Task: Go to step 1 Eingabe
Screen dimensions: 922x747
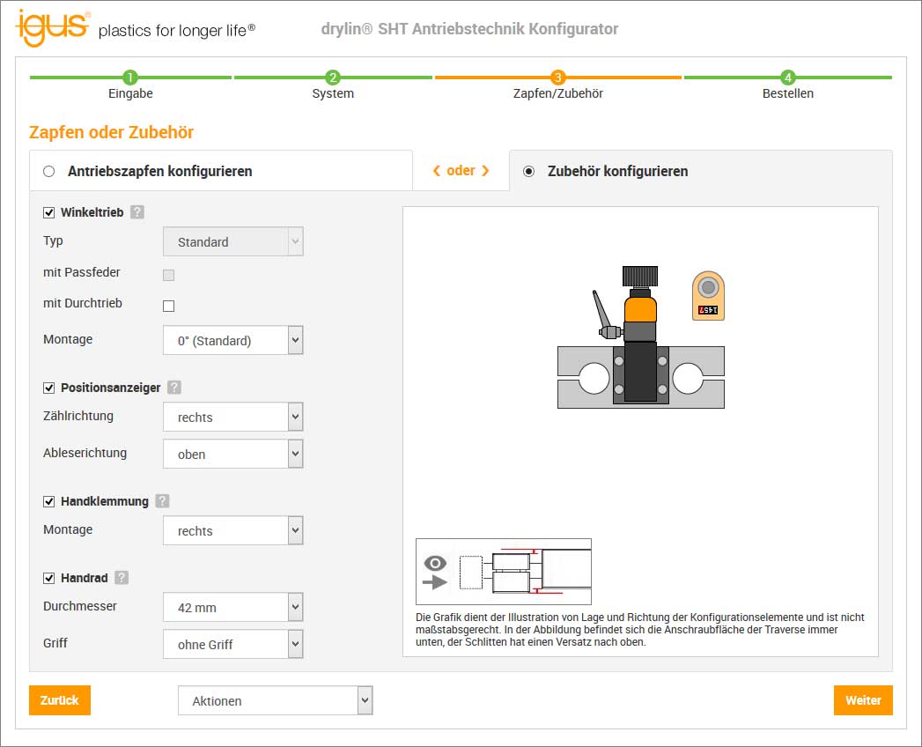Action: coord(130,78)
